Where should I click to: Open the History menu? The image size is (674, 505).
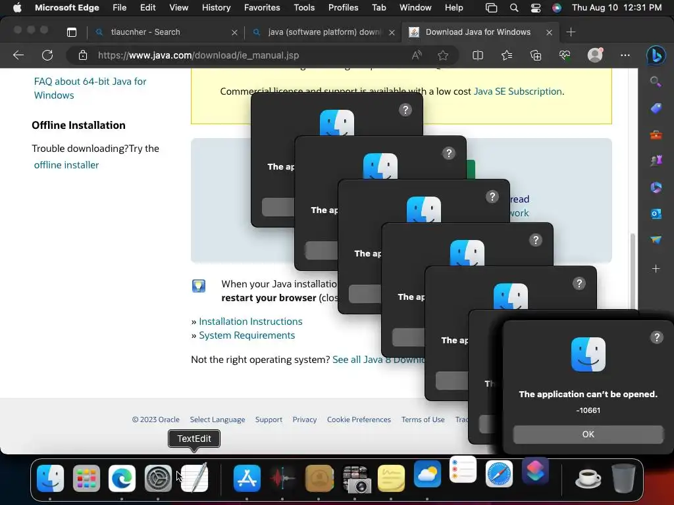(216, 7)
